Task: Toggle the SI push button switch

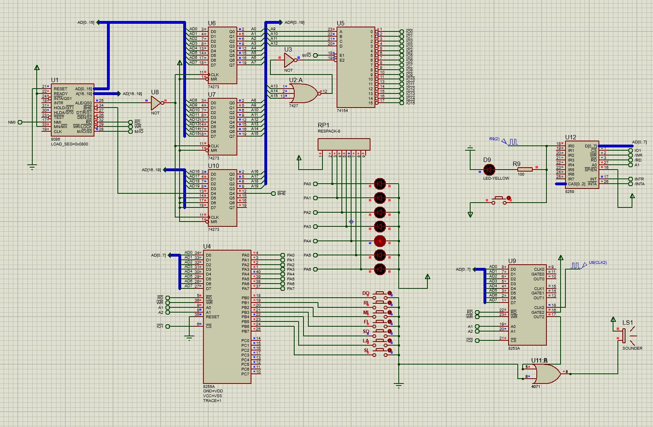Action: 380,352
